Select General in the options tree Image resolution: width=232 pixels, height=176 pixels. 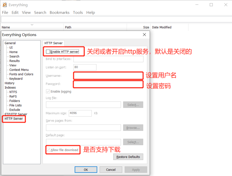tap(10, 43)
